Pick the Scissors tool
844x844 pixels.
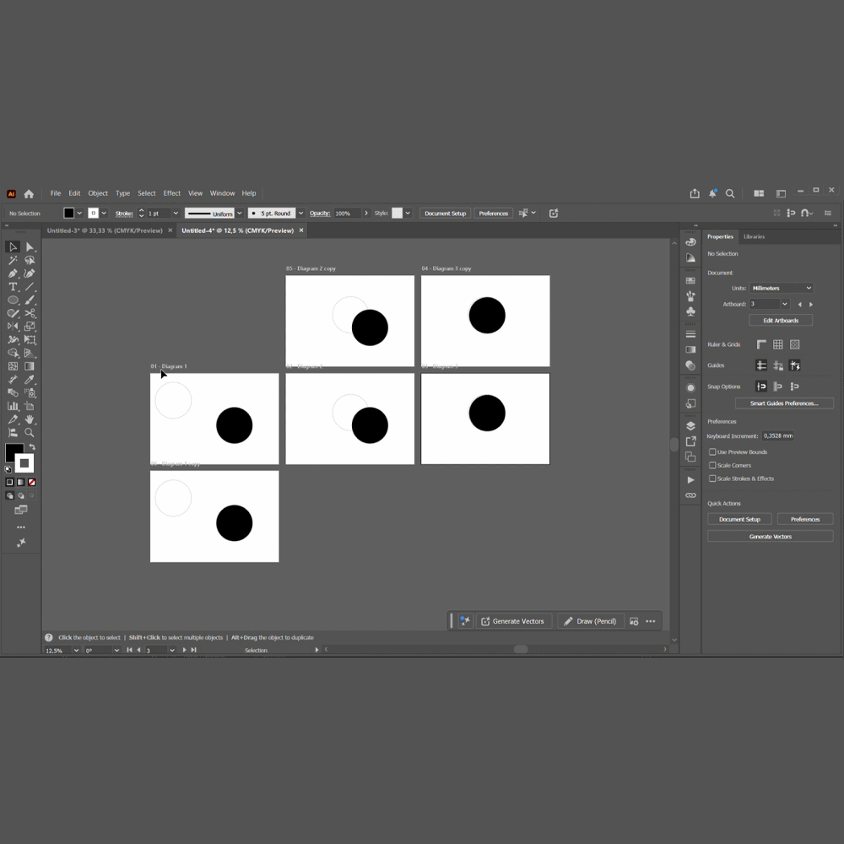pyautogui.click(x=30, y=313)
